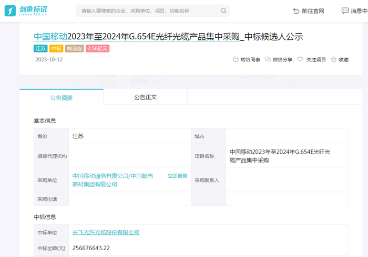The height and width of the screenshot is (257, 368).
Task: Open the message center chat icon
Action: (x=345, y=11)
